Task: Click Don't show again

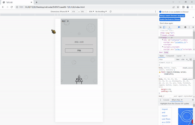Action: (x=166, y=23)
